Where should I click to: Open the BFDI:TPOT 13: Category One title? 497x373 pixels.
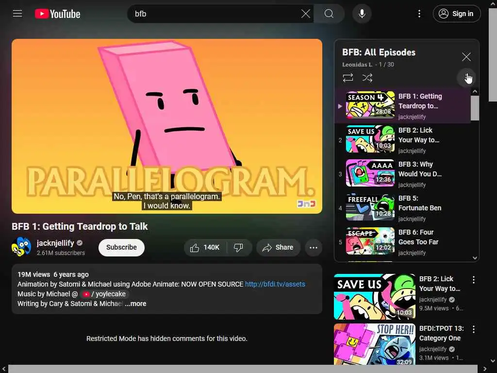[x=441, y=333]
